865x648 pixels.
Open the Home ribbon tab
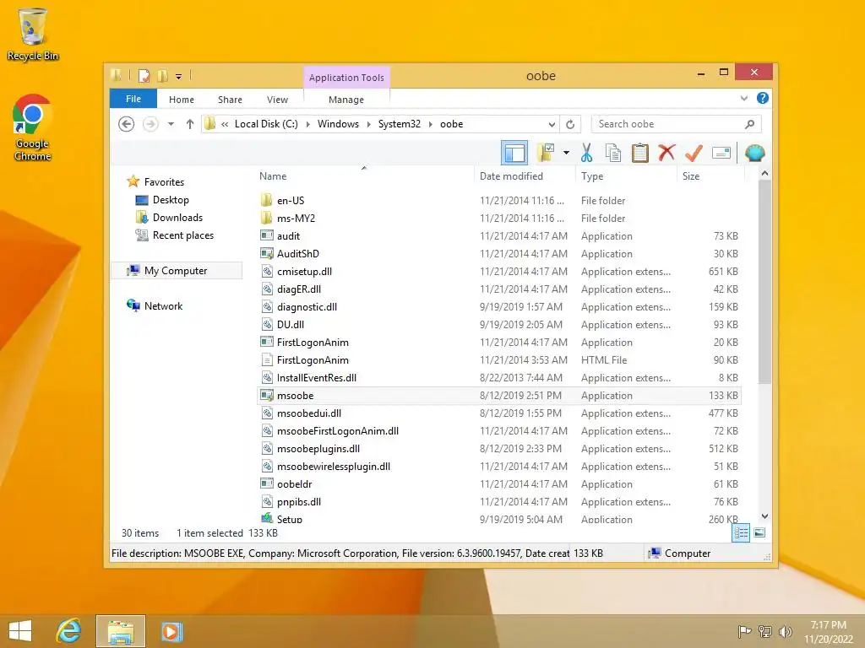pyautogui.click(x=182, y=100)
